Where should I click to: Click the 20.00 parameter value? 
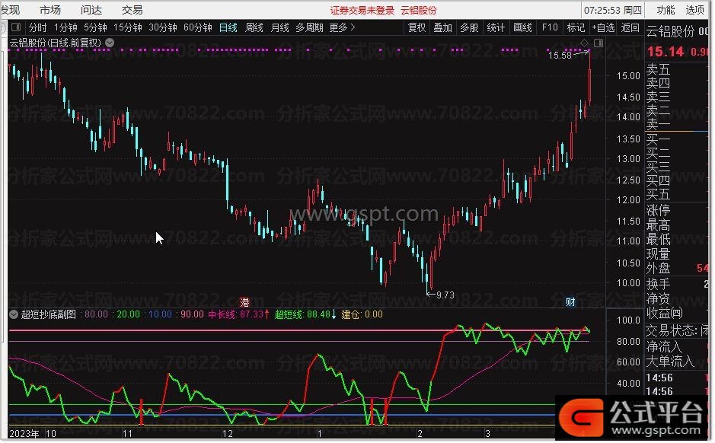click(128, 314)
